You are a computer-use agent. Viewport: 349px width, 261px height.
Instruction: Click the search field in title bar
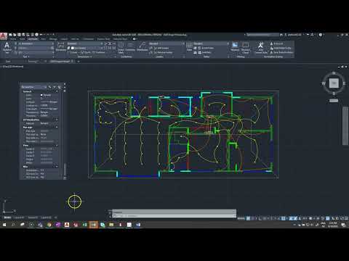pos(262,35)
